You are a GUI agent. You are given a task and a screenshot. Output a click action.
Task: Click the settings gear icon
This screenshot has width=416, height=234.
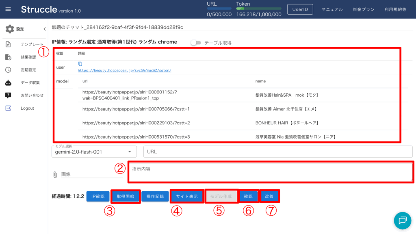9,29
